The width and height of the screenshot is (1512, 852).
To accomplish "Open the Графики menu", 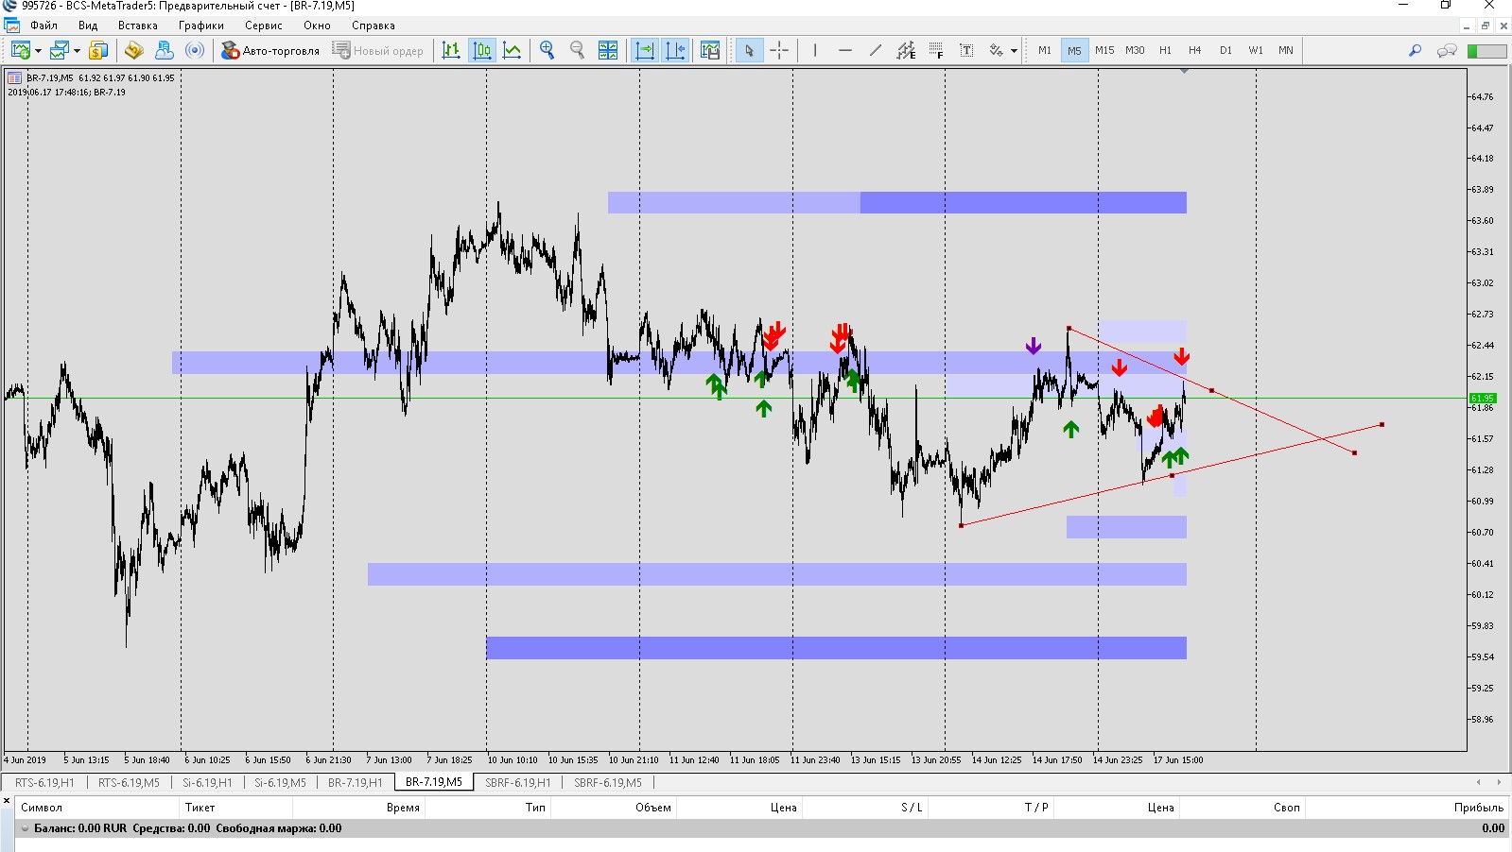I will 201,26.
